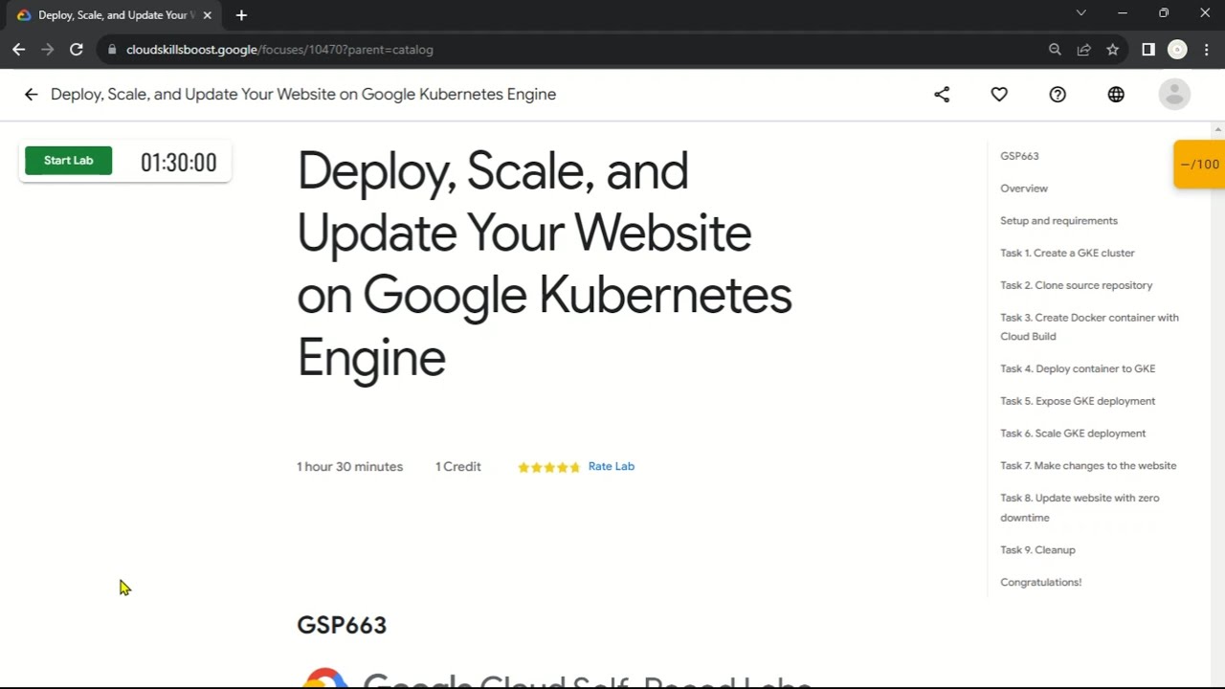Image resolution: width=1225 pixels, height=689 pixels.
Task: Click the five-star rating icons
Action: point(548,467)
